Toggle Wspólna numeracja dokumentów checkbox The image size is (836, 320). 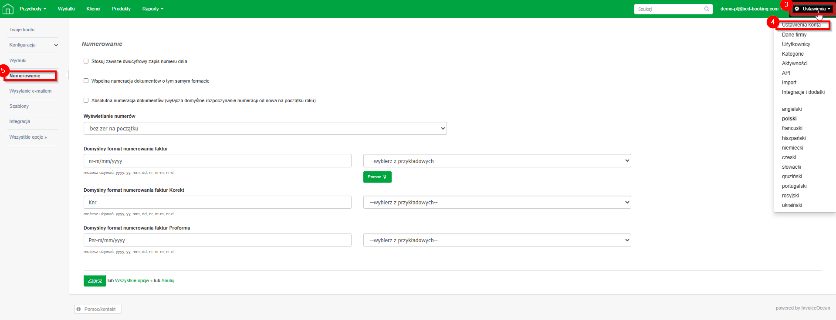click(86, 81)
